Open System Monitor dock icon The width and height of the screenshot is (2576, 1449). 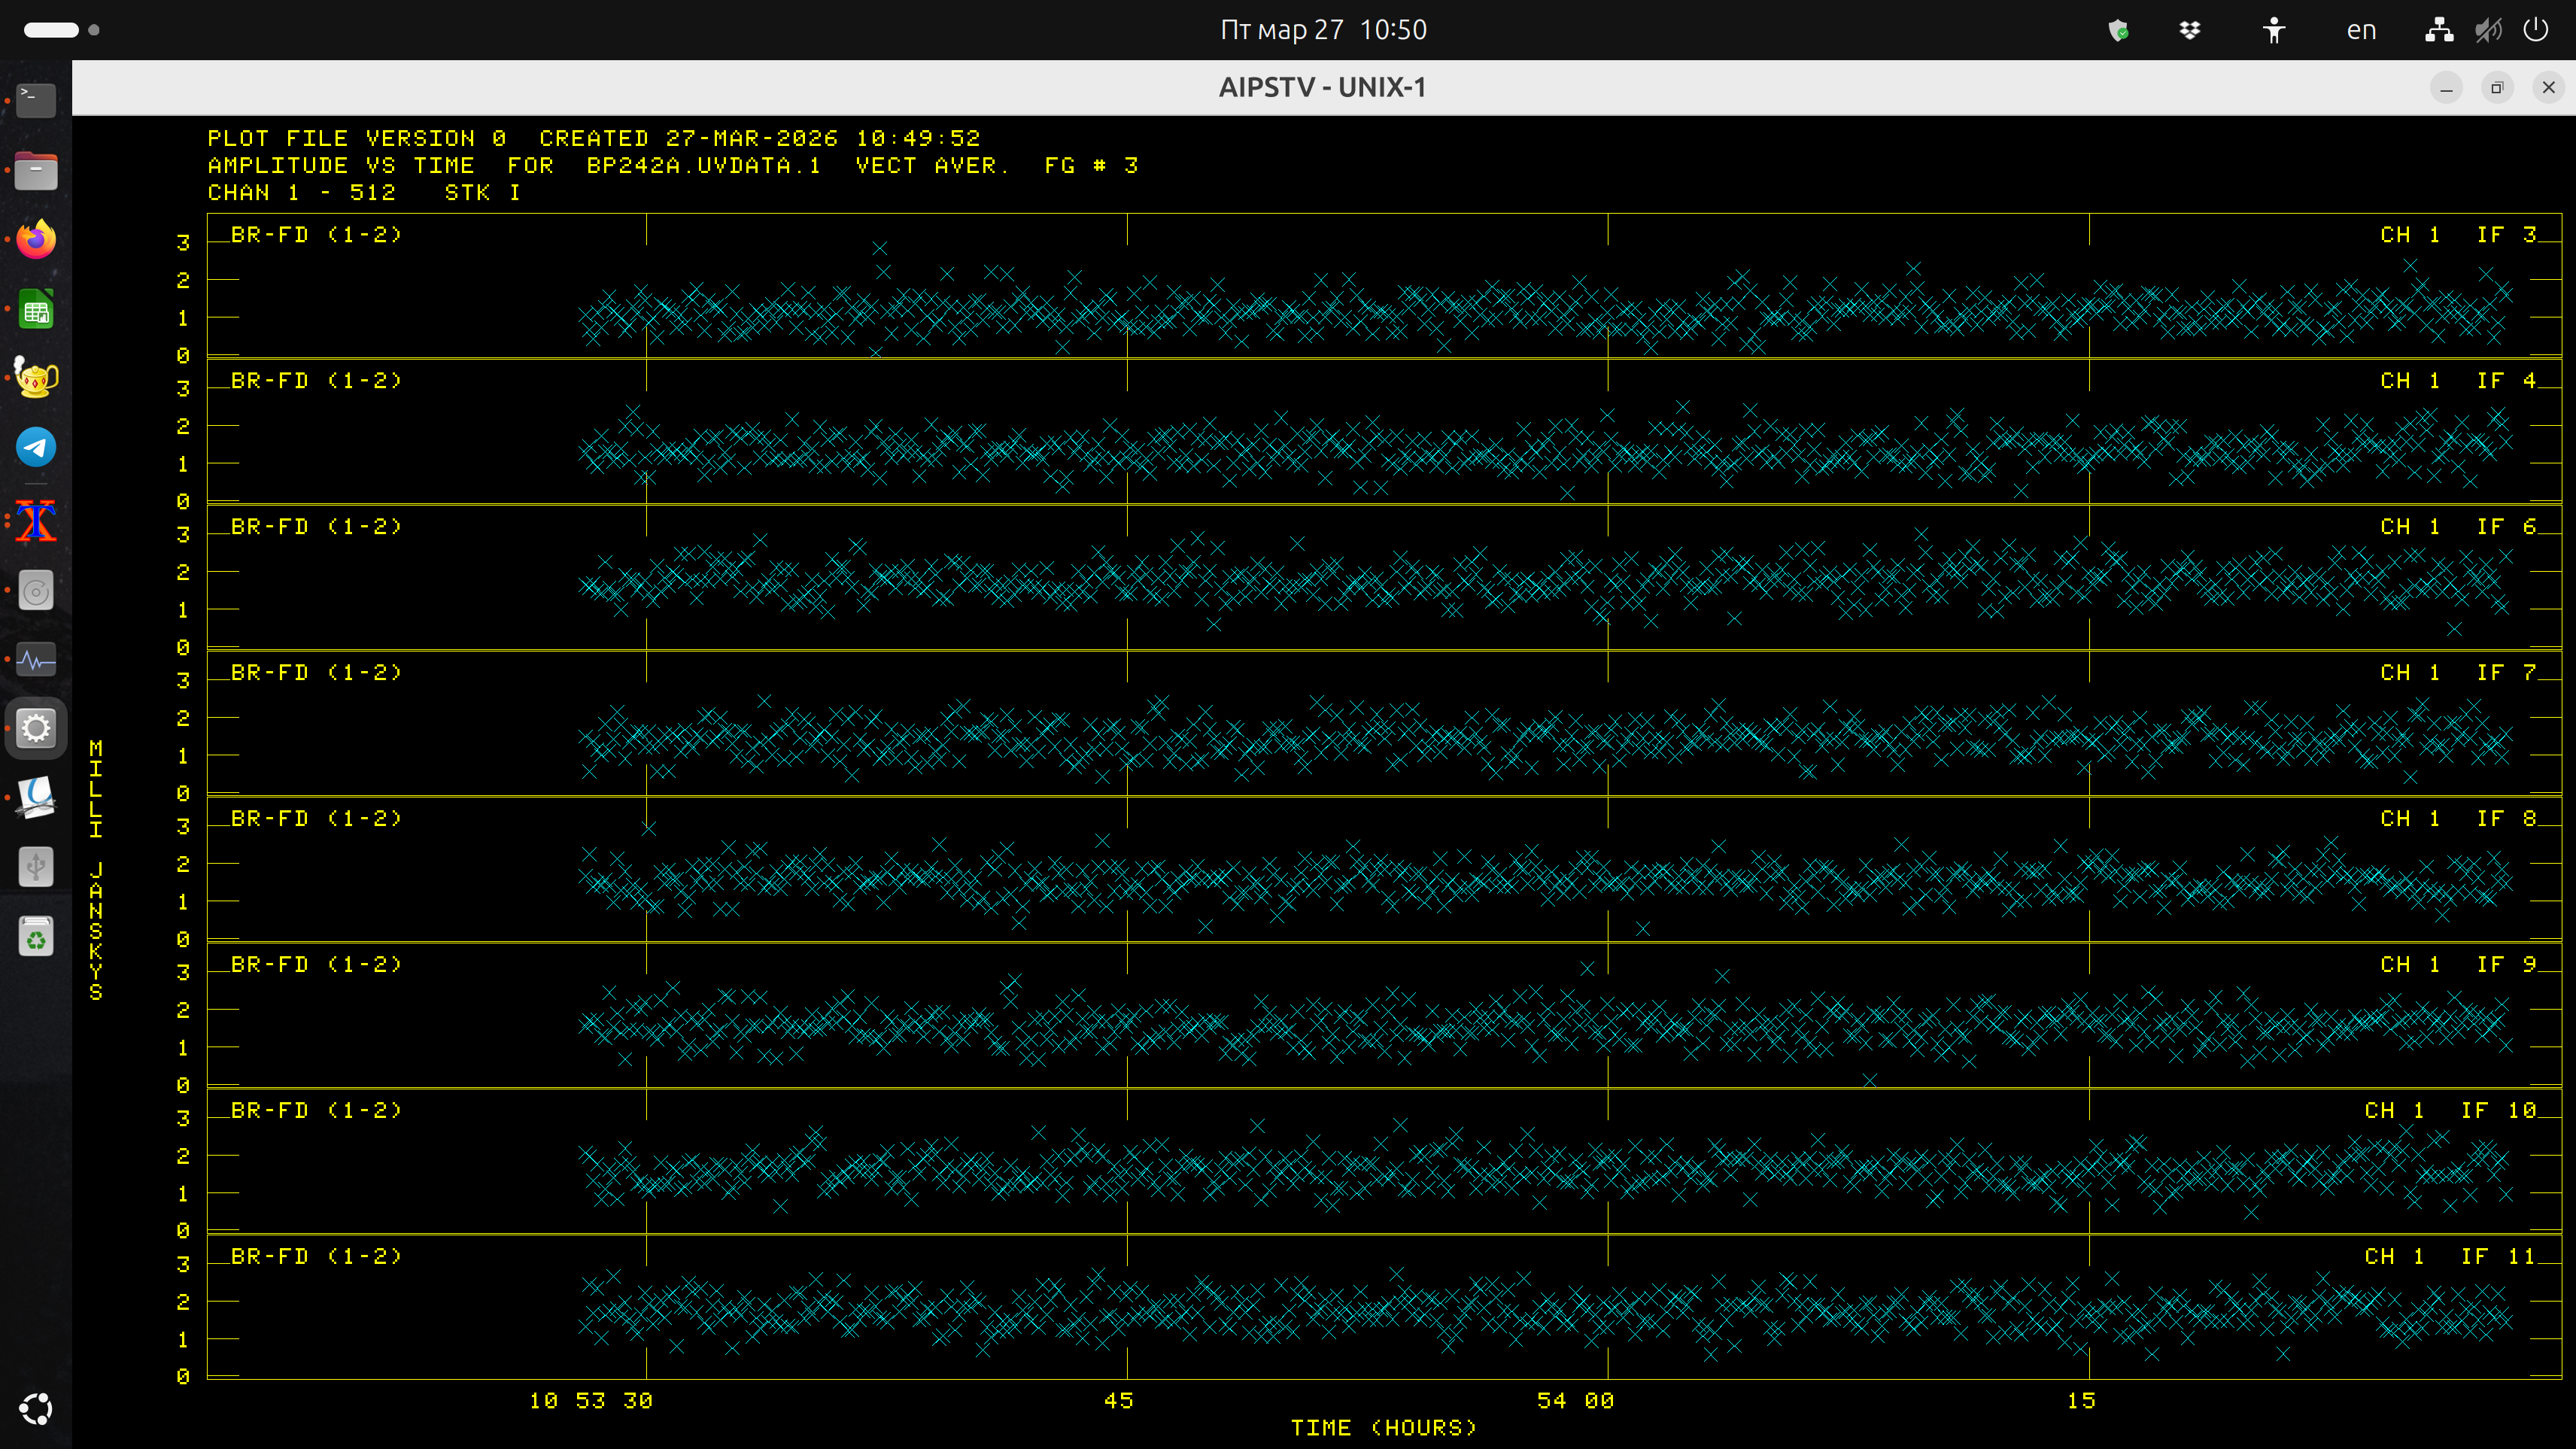tap(36, 660)
